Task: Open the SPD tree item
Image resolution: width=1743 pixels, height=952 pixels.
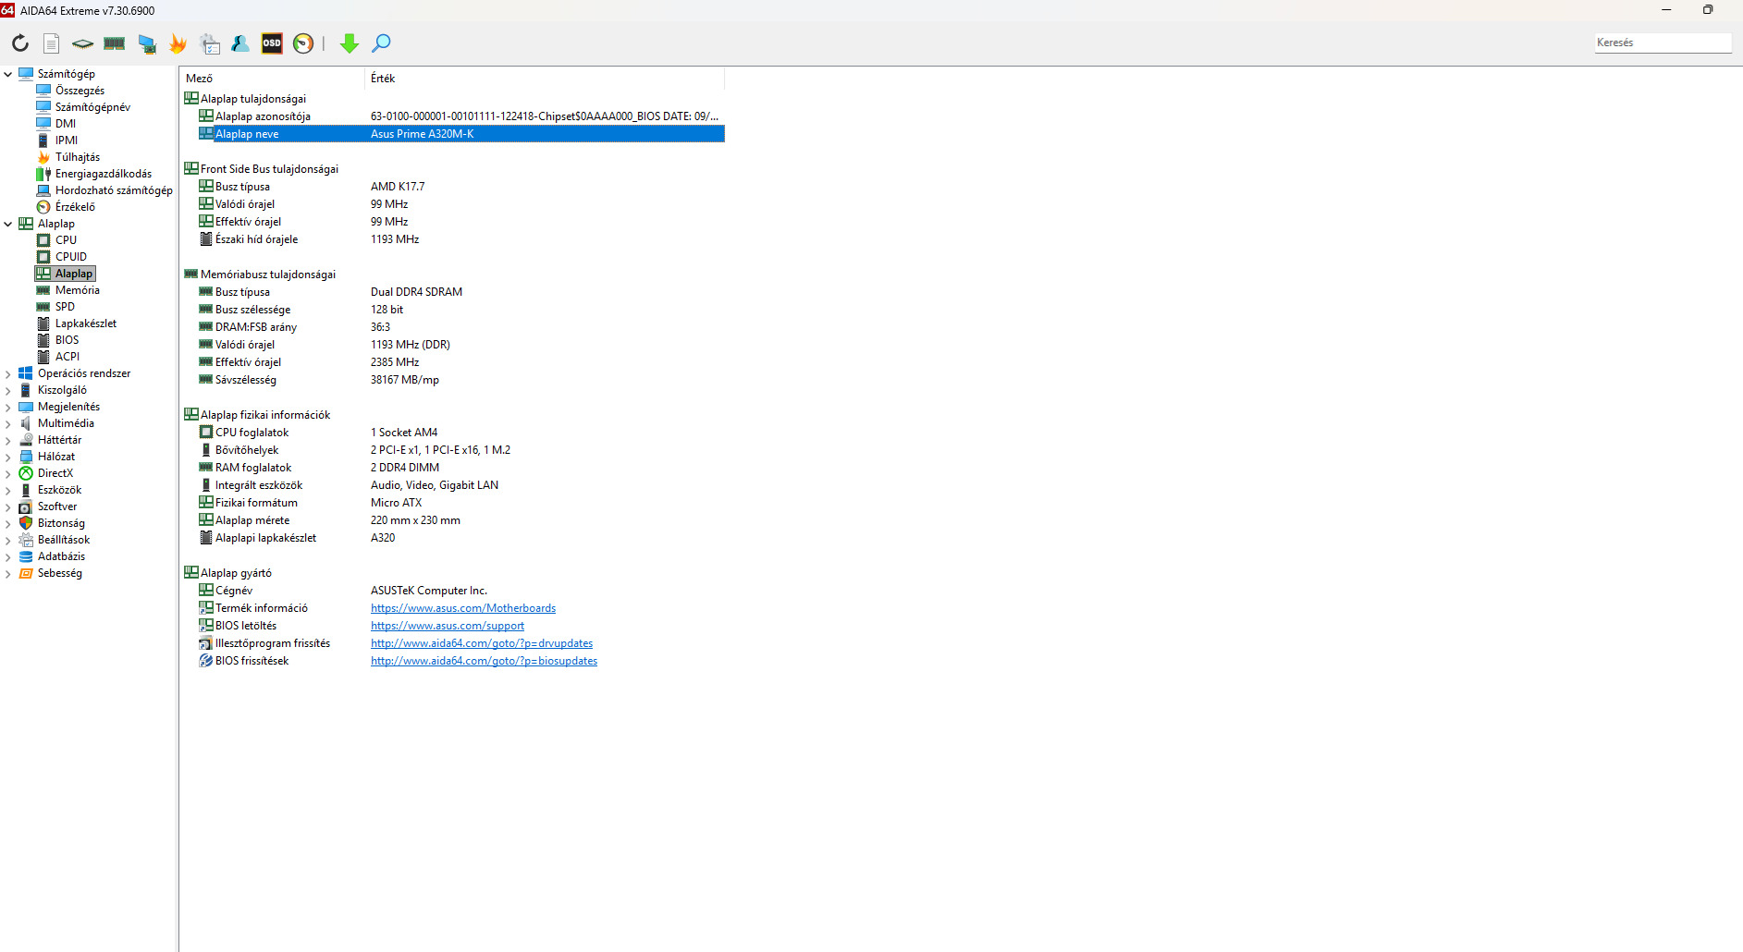Action: point(65,307)
